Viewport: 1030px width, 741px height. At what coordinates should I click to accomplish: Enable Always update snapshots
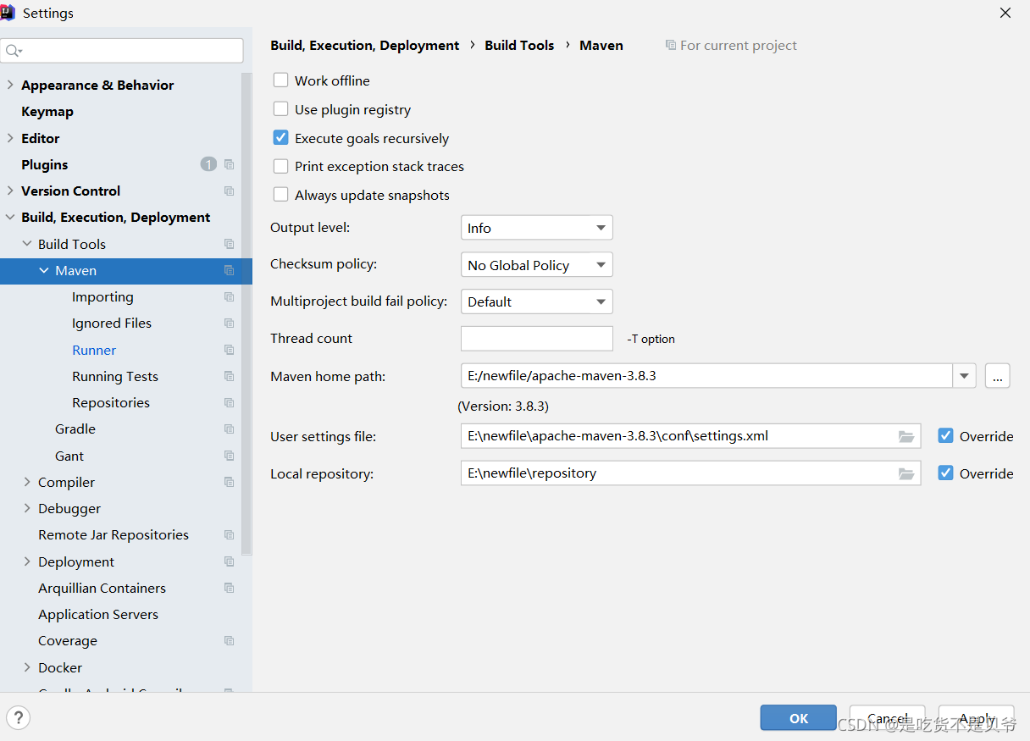click(281, 195)
